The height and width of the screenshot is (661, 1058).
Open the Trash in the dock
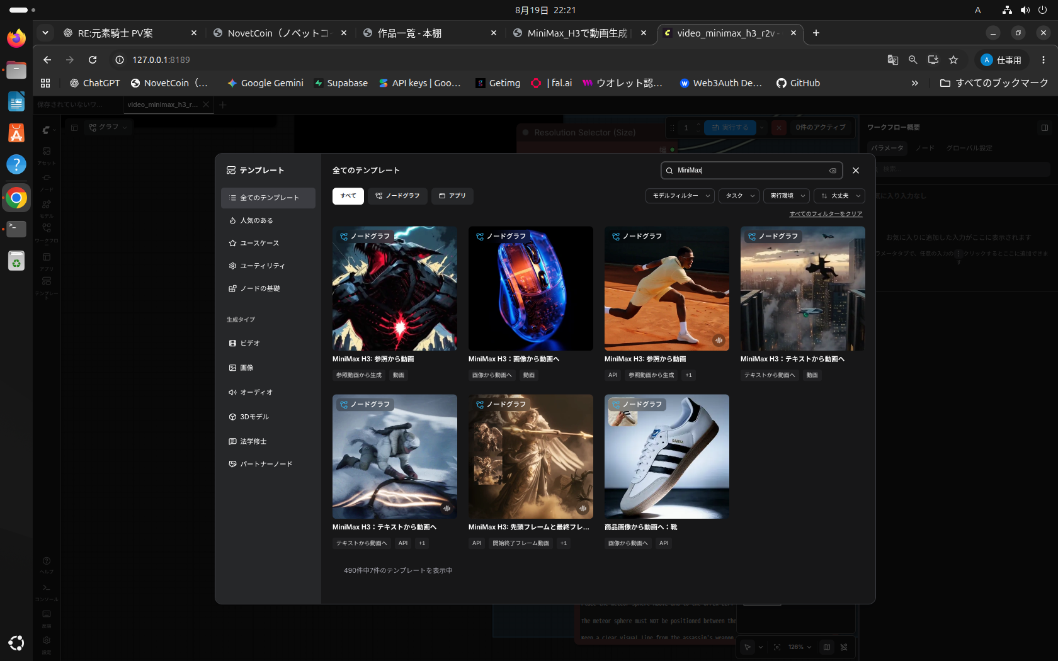[x=16, y=261]
